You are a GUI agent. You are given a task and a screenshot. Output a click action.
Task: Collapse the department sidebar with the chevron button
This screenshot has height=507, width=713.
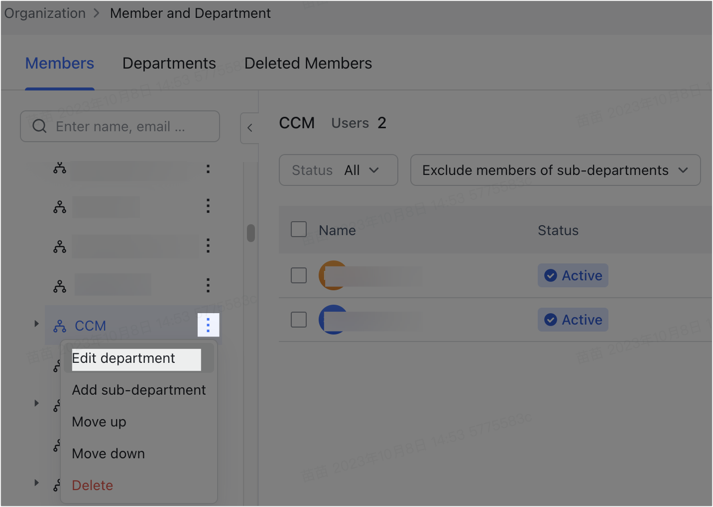point(250,128)
